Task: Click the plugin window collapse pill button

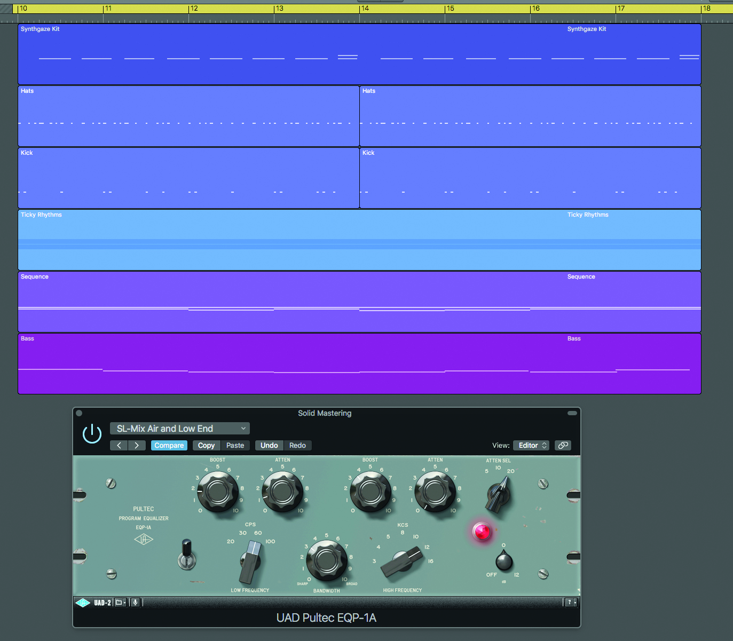Action: pyautogui.click(x=572, y=413)
